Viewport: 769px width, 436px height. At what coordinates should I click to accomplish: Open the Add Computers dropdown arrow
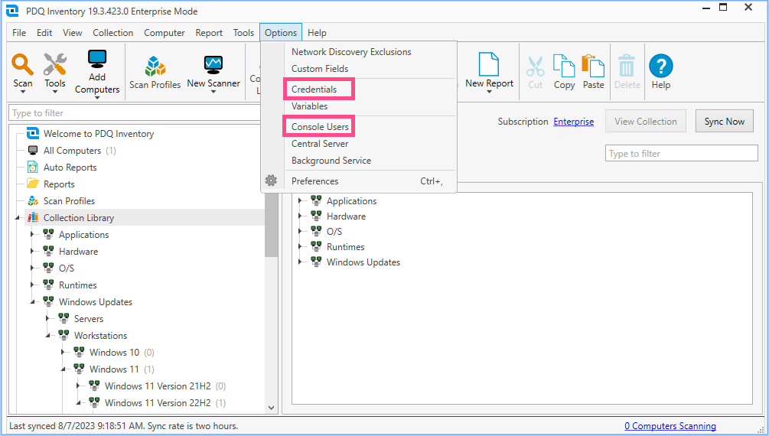click(x=97, y=98)
